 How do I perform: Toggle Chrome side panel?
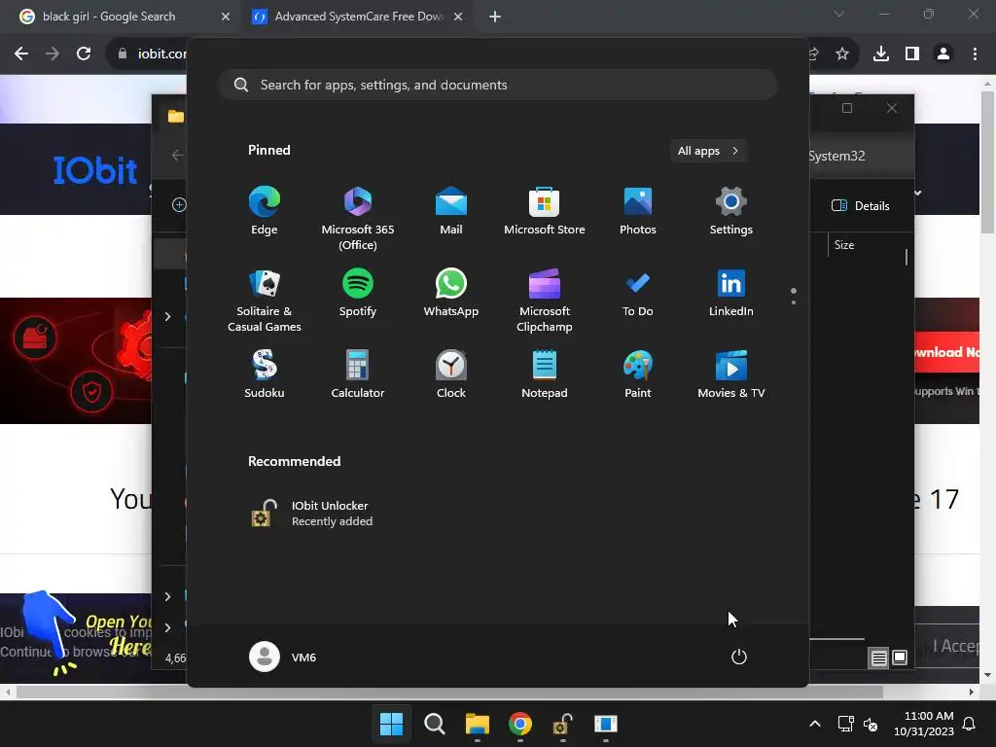click(912, 54)
